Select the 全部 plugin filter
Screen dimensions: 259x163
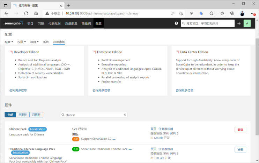pyautogui.click(x=10, y=115)
